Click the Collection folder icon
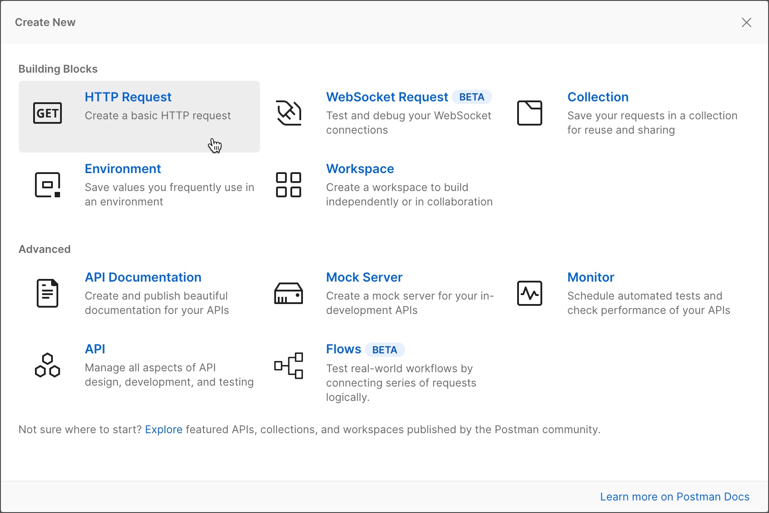The width and height of the screenshot is (769, 513). click(x=530, y=113)
